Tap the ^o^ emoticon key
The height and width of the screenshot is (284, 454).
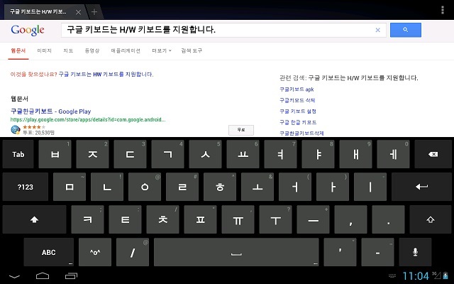click(x=95, y=252)
